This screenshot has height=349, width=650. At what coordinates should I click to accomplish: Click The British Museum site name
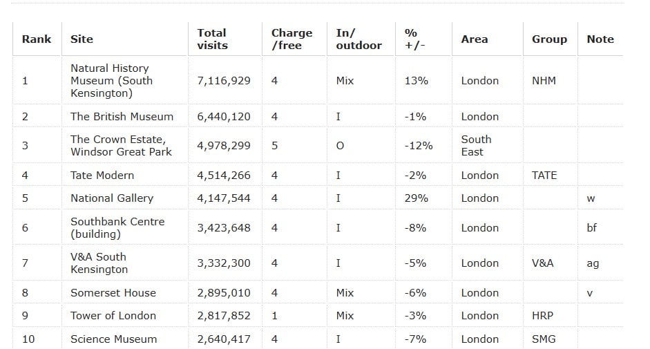point(122,117)
